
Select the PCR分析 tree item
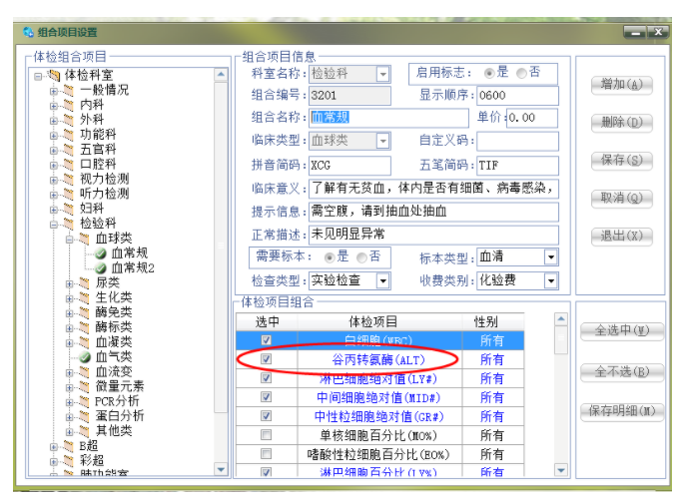click(117, 401)
